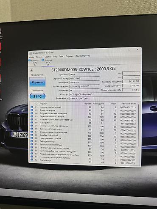Click status icon of attribute C2 Температура
This screenshot has width=157, height=209.
click(x=32, y=159)
